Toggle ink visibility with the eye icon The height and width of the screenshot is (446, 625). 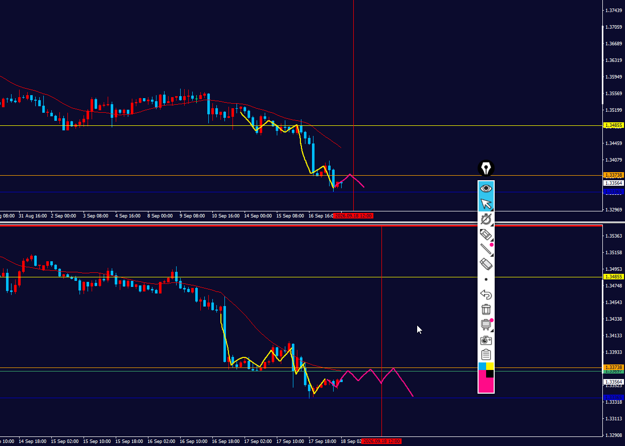(486, 189)
